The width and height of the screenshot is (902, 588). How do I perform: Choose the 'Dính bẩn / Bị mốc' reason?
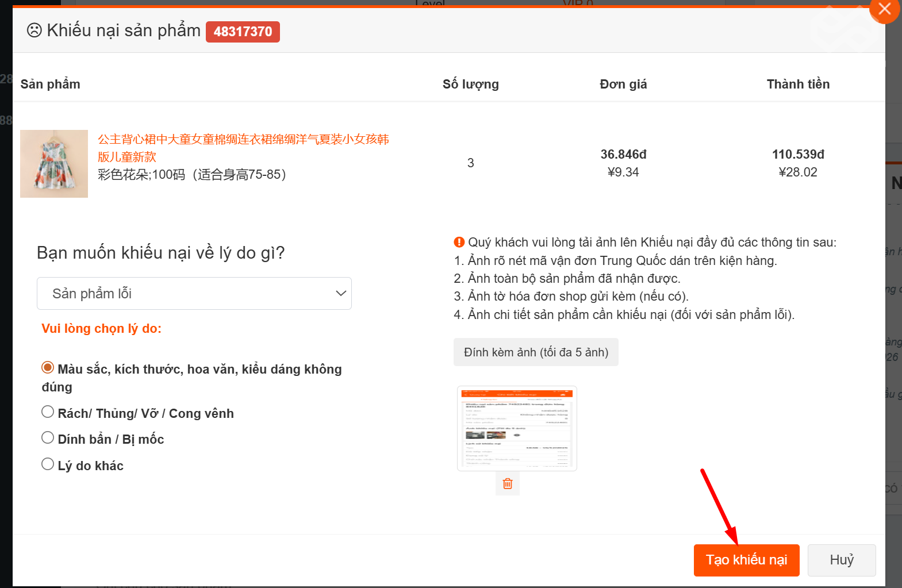[x=48, y=438]
